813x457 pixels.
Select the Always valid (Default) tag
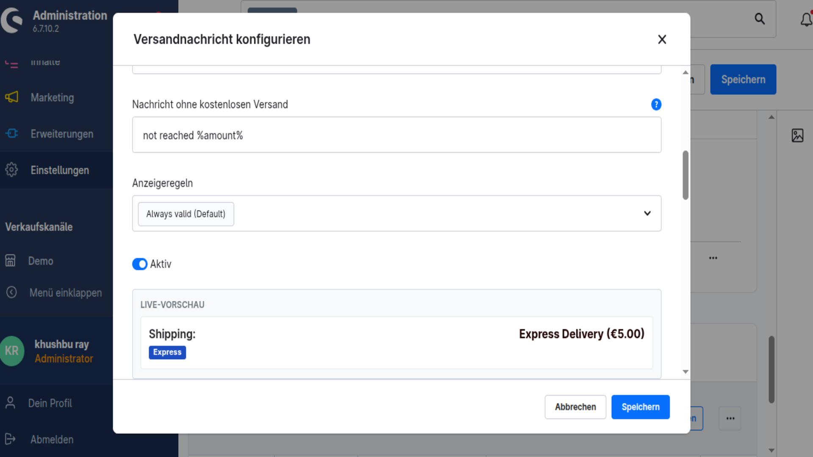pyautogui.click(x=186, y=214)
